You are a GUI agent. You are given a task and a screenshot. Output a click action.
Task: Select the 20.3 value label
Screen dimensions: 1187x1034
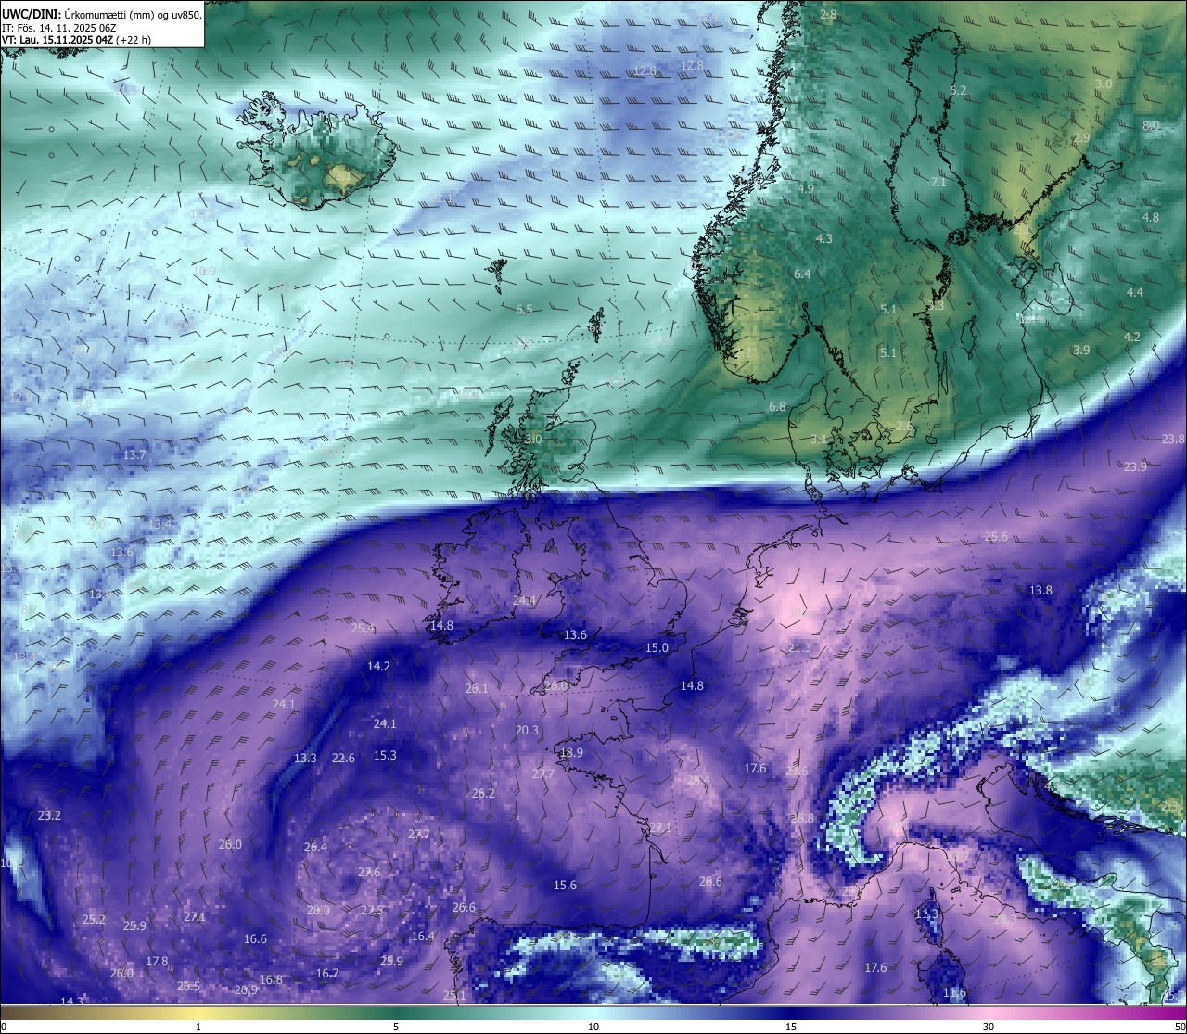click(x=527, y=731)
